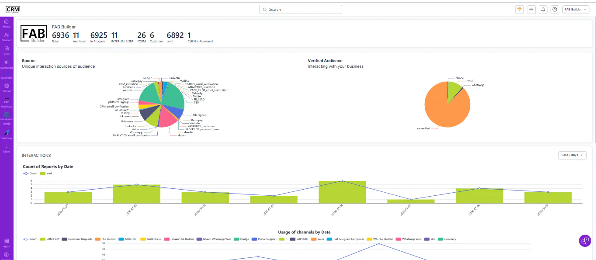Click the 26 FORM stat
This screenshot has height=260, width=596.
click(x=142, y=37)
